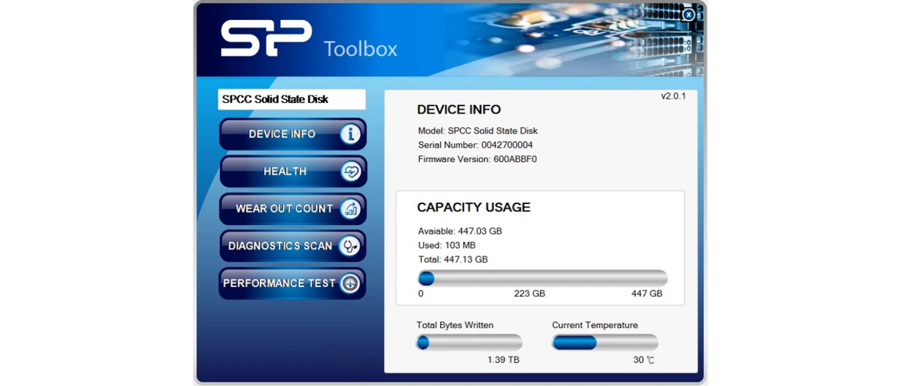Close the SP Toolbox window
This screenshot has width=901, height=386.
tap(689, 15)
